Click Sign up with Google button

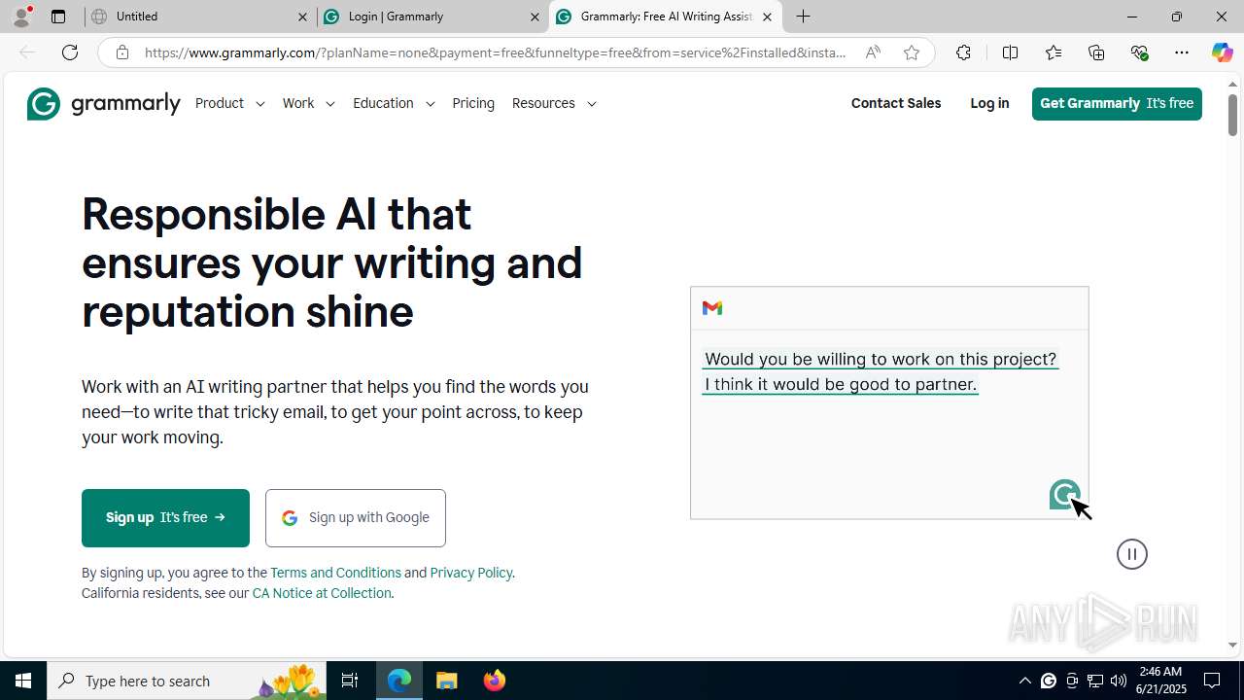click(356, 518)
